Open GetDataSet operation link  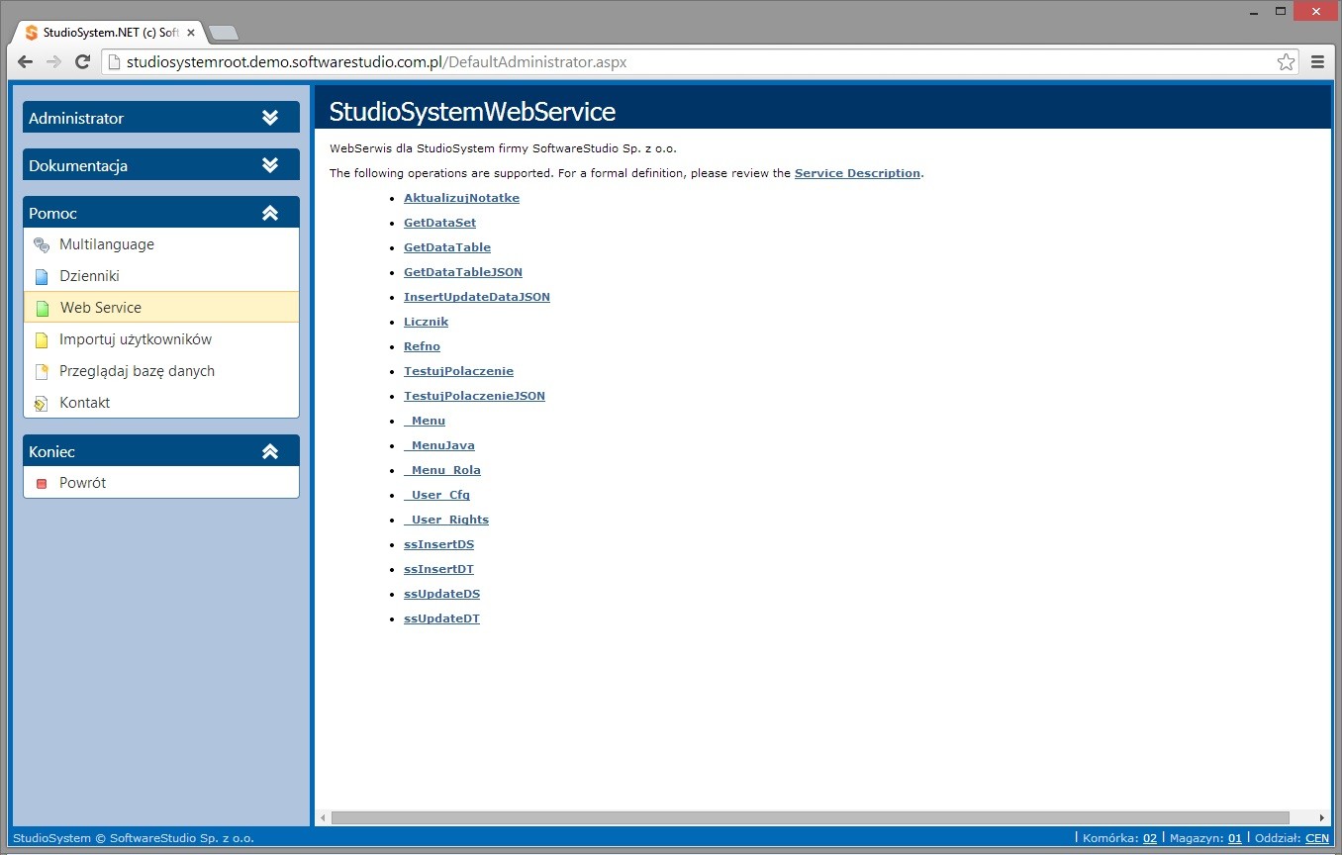tap(439, 223)
